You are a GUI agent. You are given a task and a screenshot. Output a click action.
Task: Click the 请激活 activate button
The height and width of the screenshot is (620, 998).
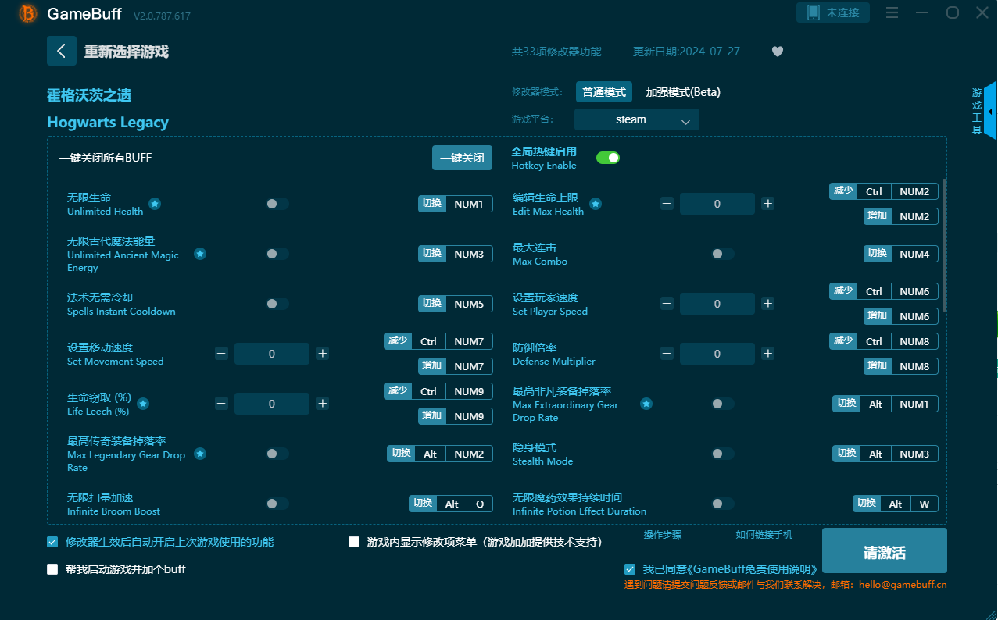pos(885,551)
